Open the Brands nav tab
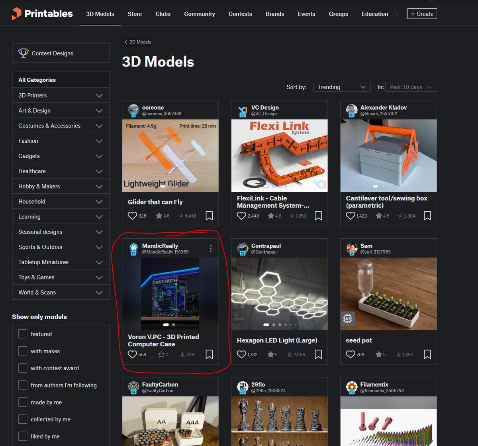Viewport: 478px width, 446px height. pyautogui.click(x=275, y=14)
